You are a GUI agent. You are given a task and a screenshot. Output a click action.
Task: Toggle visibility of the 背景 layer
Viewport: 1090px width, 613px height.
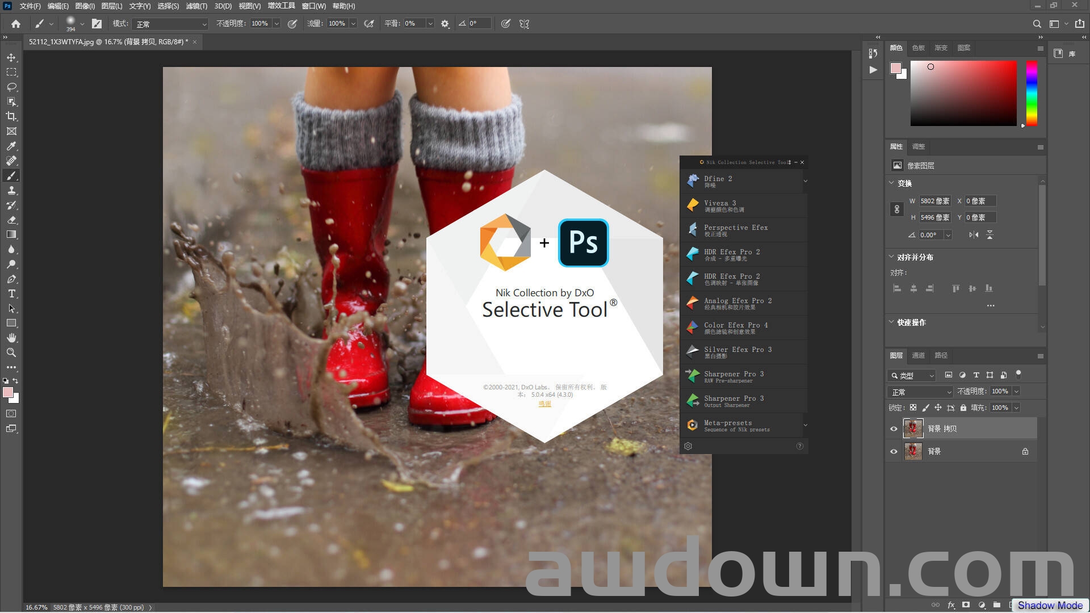894,451
